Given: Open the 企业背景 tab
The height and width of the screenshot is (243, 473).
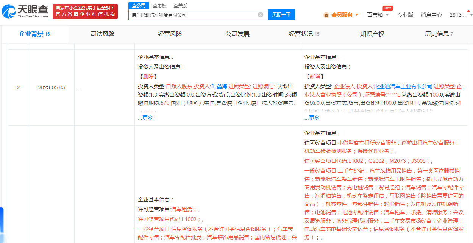Looking at the screenshot, I should [34, 34].
